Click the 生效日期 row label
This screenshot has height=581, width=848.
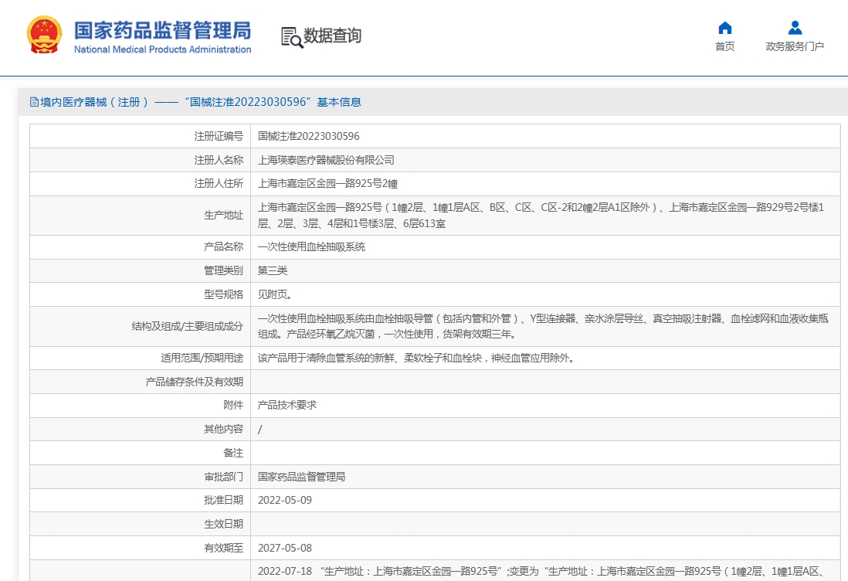(224, 524)
